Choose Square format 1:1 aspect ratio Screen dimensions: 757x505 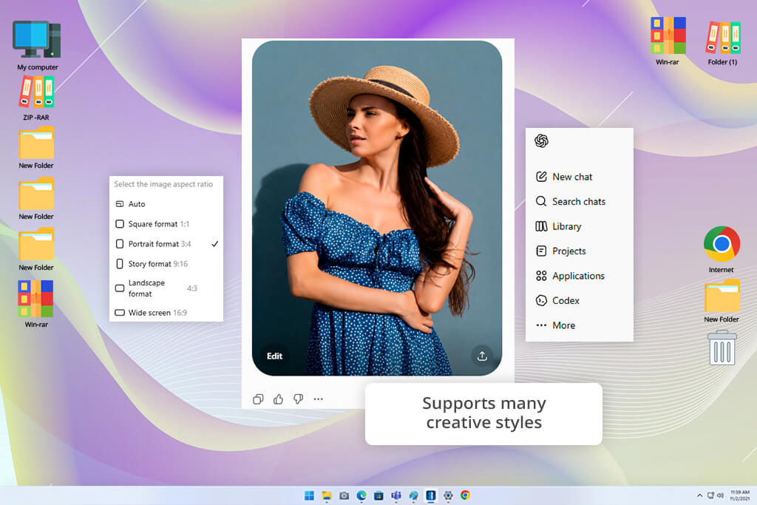166,224
